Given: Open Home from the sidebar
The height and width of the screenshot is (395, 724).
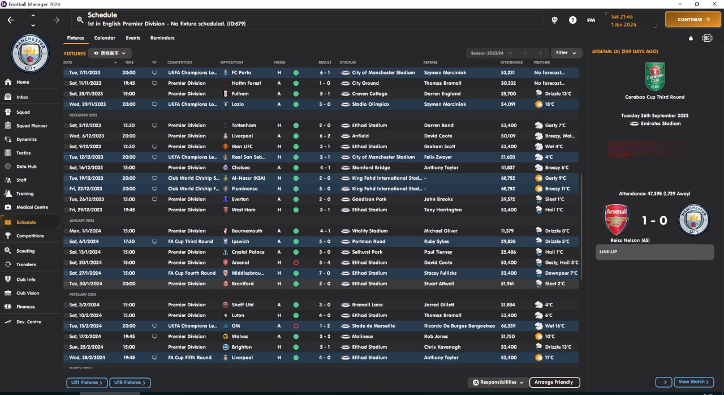Looking at the screenshot, I should 23,82.
